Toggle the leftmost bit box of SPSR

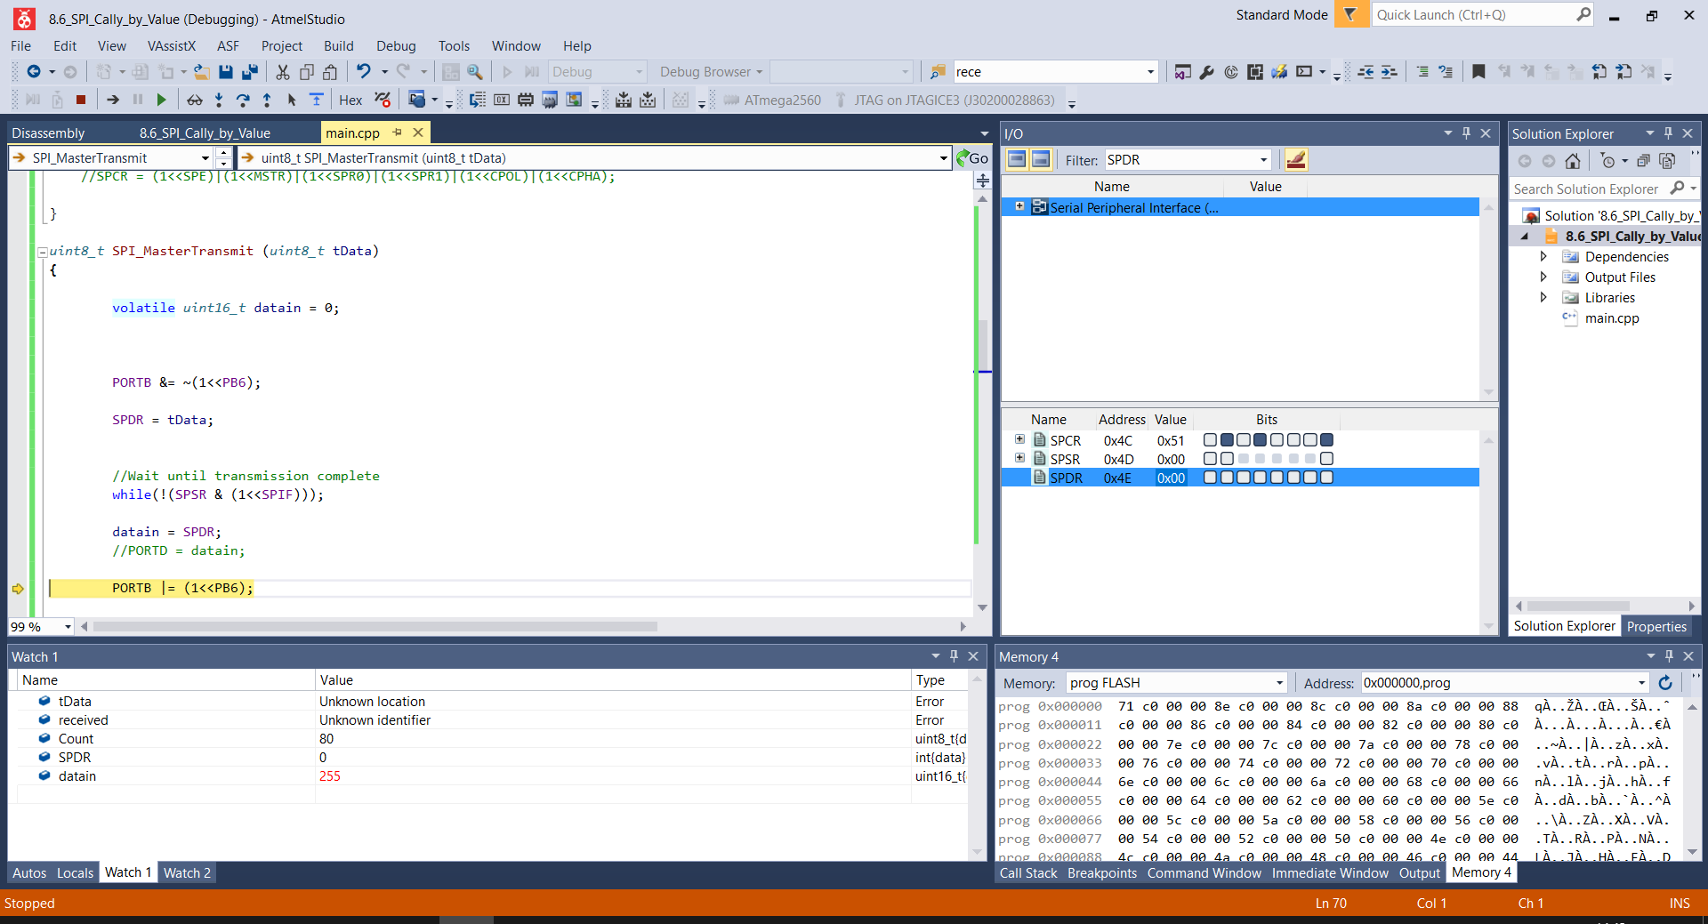[1210, 459]
